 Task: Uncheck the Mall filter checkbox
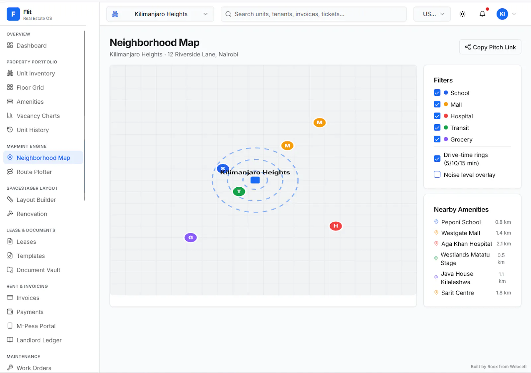pyautogui.click(x=437, y=104)
